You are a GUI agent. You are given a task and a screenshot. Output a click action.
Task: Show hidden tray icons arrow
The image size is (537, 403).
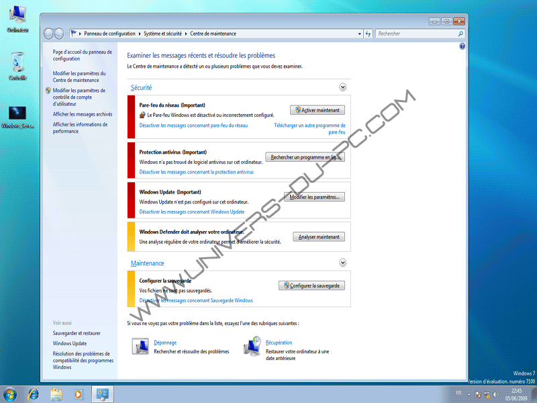coord(469,394)
